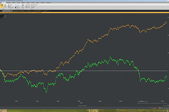
Task: Open the HM Apps ribbon tab
Action: point(18,3)
